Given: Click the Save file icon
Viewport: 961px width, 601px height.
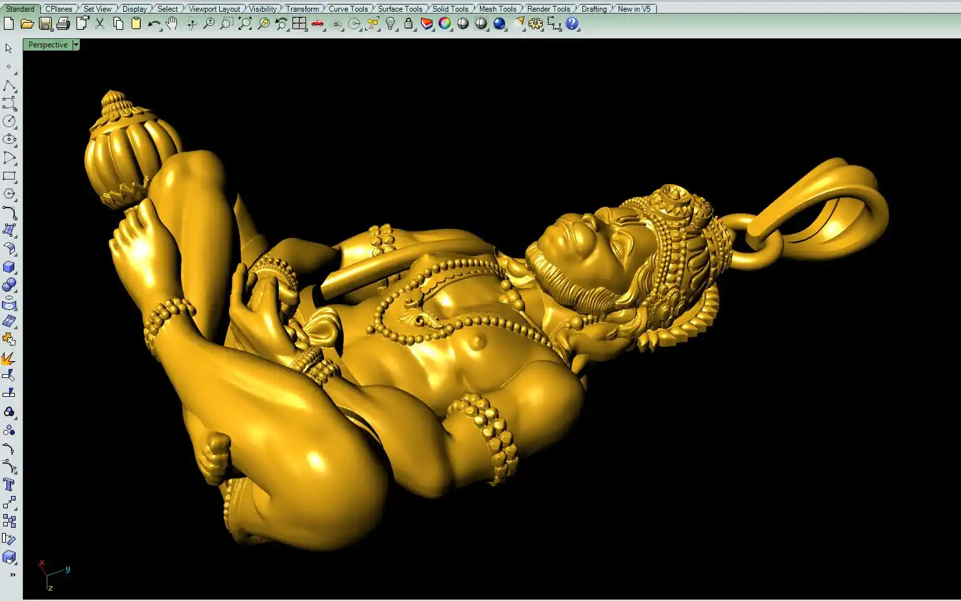Looking at the screenshot, I should coord(45,24).
